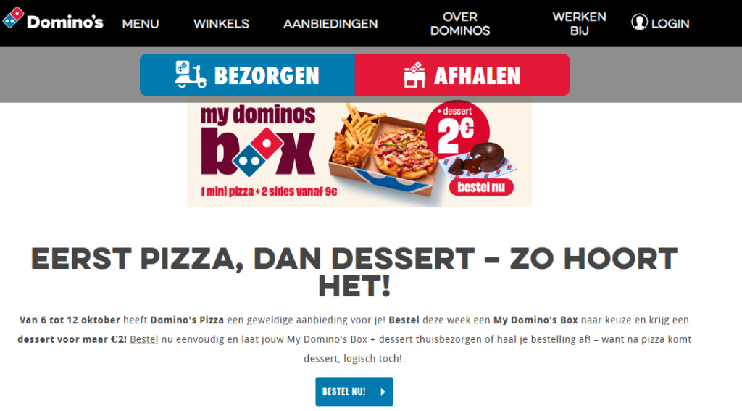The height and width of the screenshot is (411, 742).
Task: Click the login user avatar icon
Action: (x=639, y=22)
